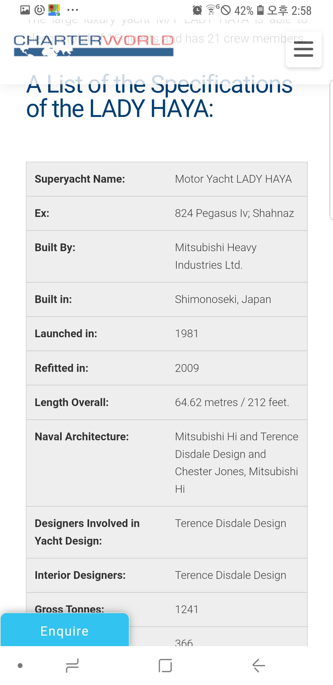Click the Enquire button

click(x=65, y=631)
